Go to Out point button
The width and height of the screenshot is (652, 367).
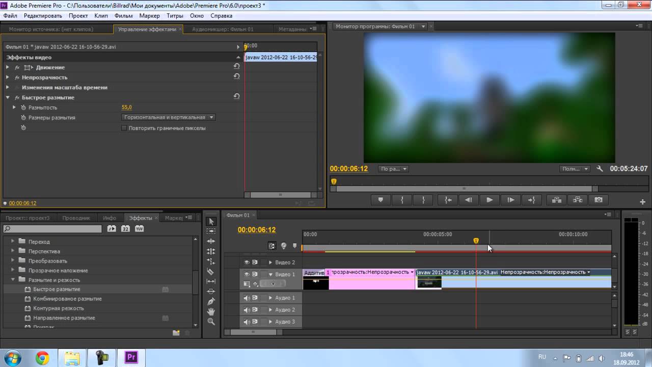[531, 200]
